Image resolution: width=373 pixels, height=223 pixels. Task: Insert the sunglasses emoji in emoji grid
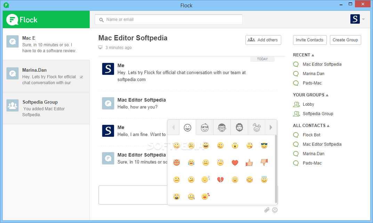(x=264, y=145)
